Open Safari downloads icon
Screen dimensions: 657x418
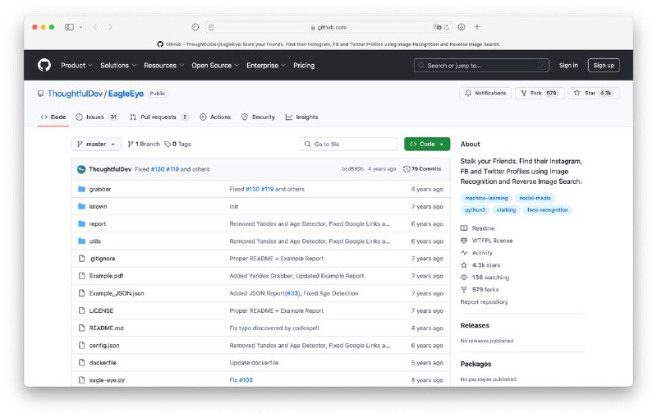(x=462, y=27)
